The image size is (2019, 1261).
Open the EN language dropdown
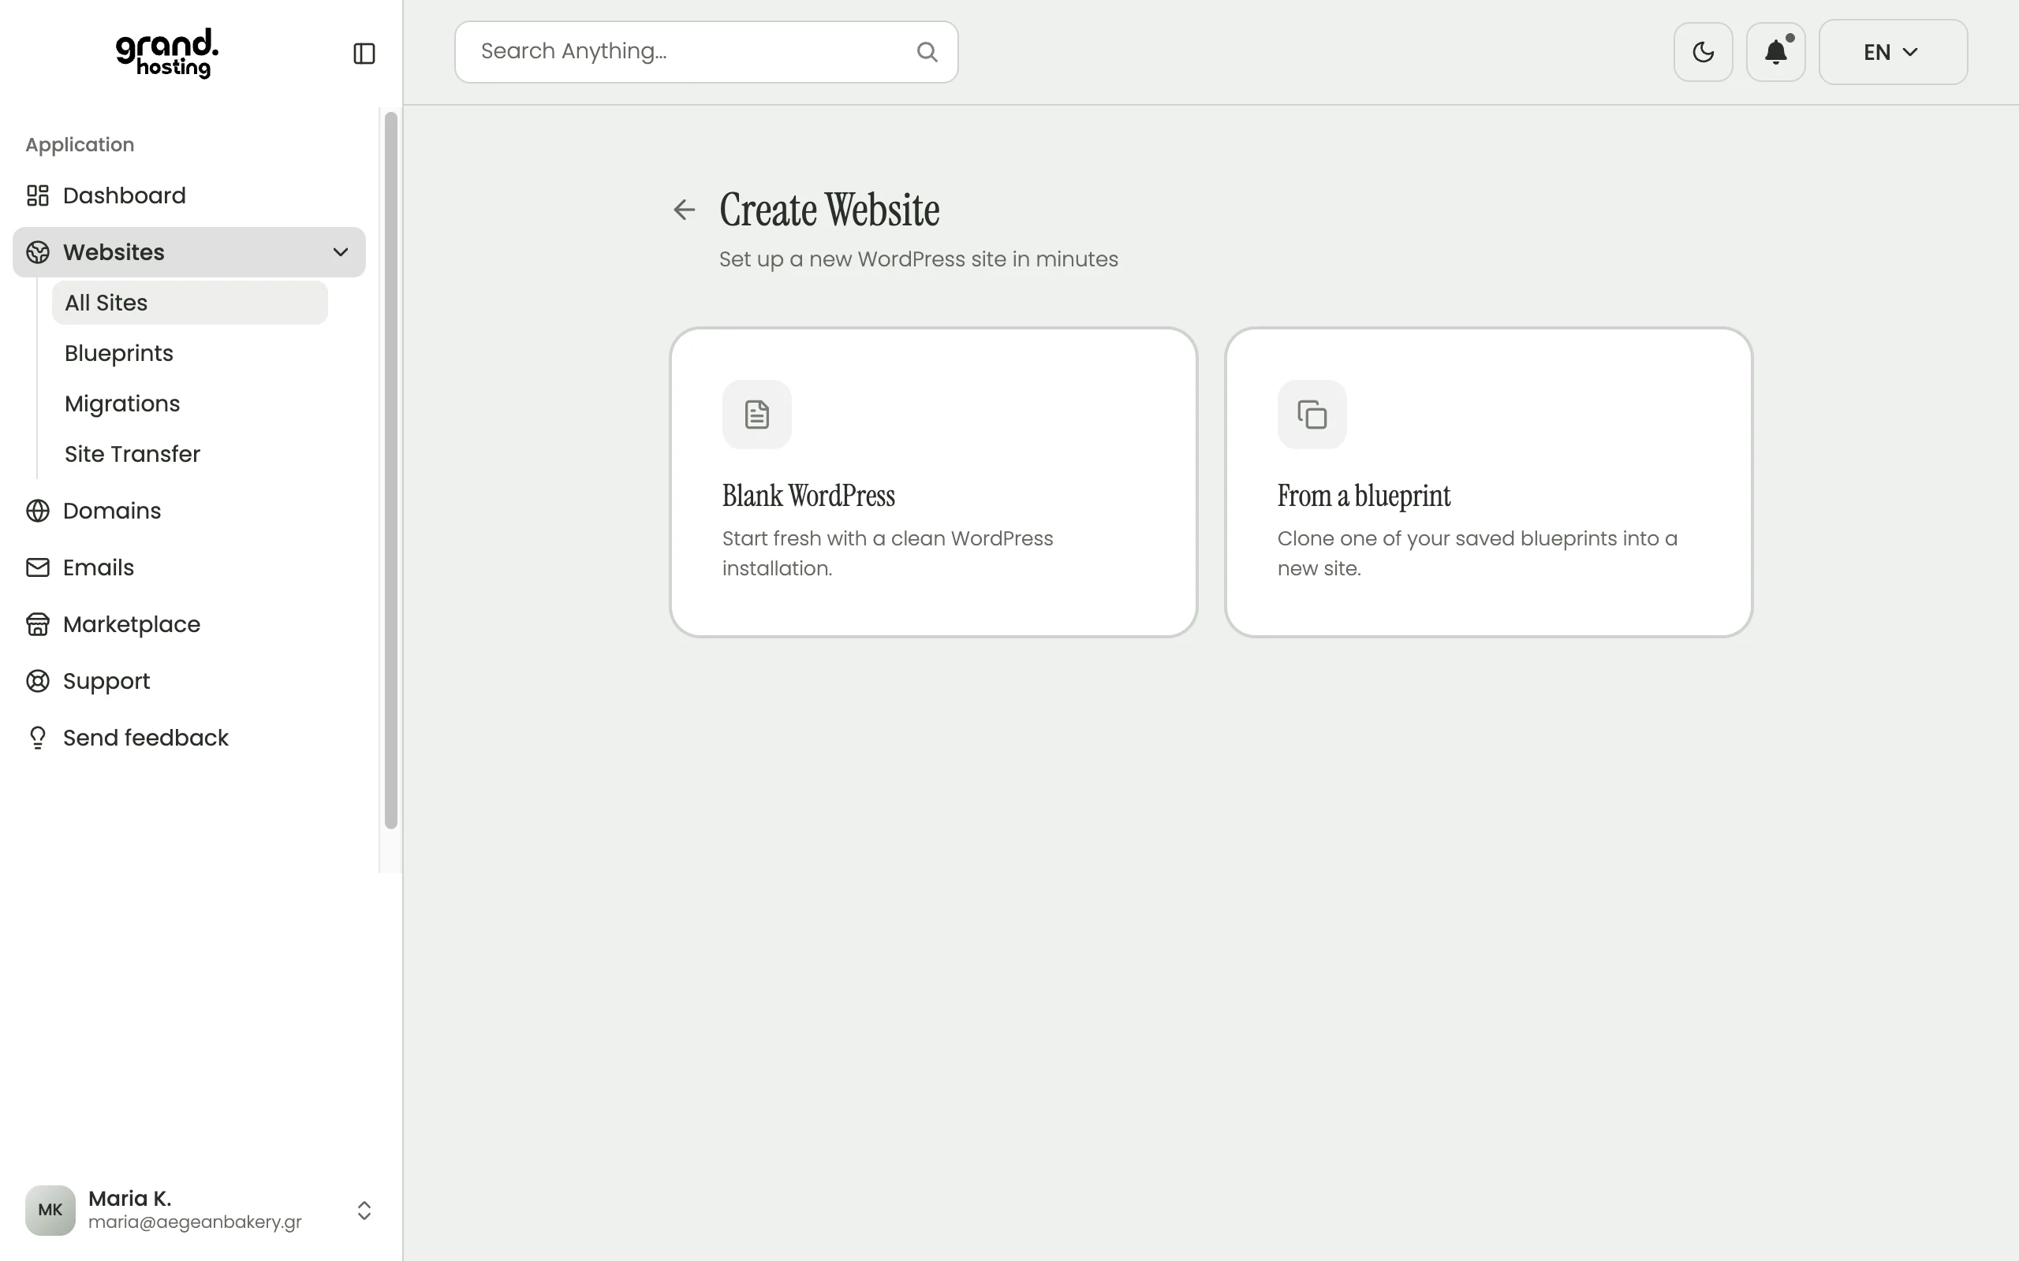point(1892,52)
